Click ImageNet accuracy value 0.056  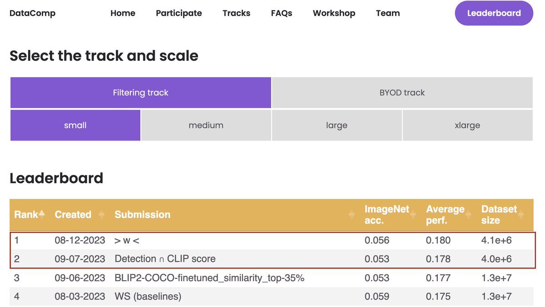point(377,240)
